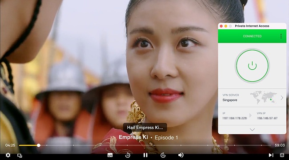This screenshot has height=160, width=289.
Task: Move the yellow playback progress handle
Action: pyautogui.click(x=39, y=145)
